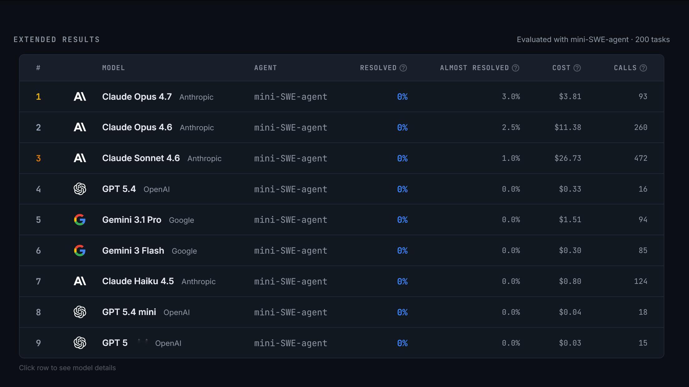
Task: Click mini-SWE-agent in the Claude Opus 4.6 row
Action: (291, 127)
